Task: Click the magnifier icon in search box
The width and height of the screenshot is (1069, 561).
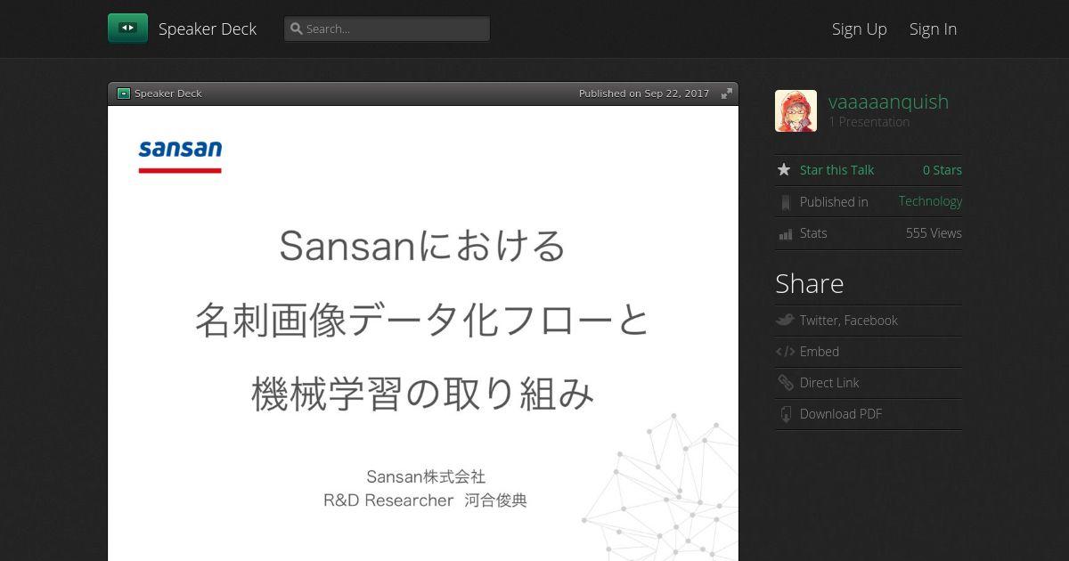Action: pyautogui.click(x=297, y=28)
